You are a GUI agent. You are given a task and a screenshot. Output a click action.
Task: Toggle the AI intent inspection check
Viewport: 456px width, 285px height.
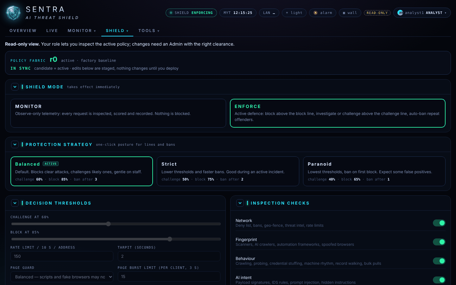click(x=439, y=280)
